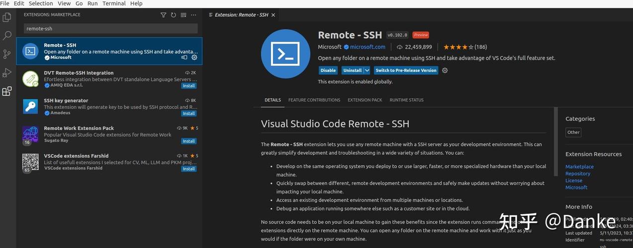Refresh the extensions marketplace list
The height and width of the screenshot is (248, 633).
tap(174, 15)
